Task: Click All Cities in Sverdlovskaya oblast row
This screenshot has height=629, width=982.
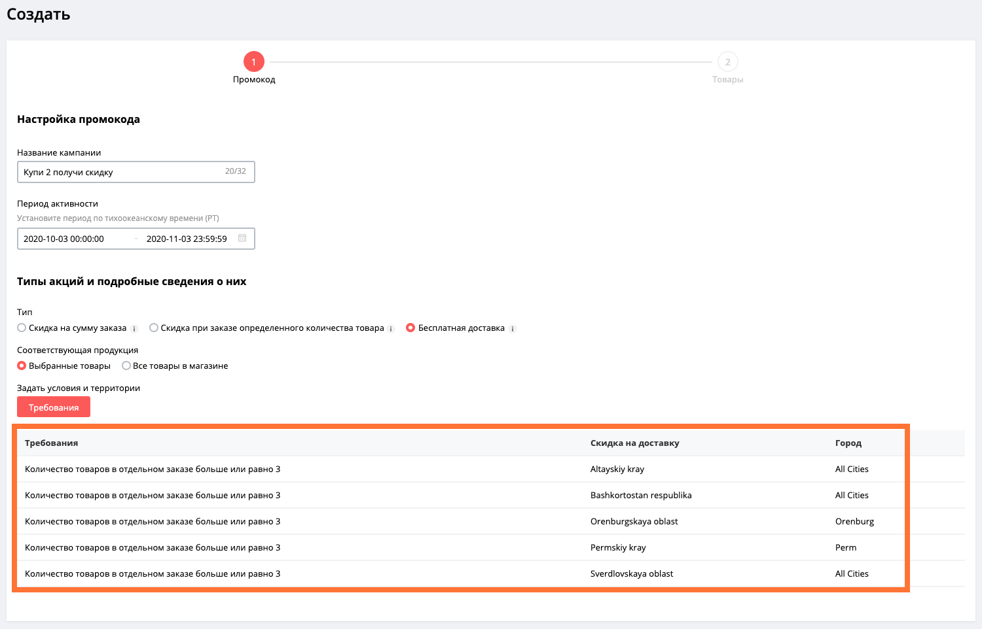Action: point(852,573)
